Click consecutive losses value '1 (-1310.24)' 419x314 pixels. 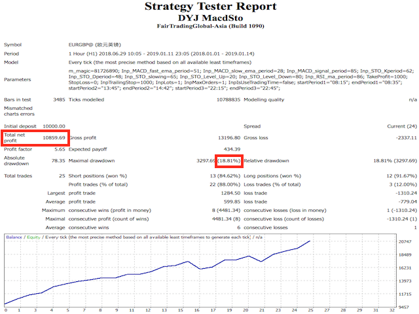click(x=402, y=211)
